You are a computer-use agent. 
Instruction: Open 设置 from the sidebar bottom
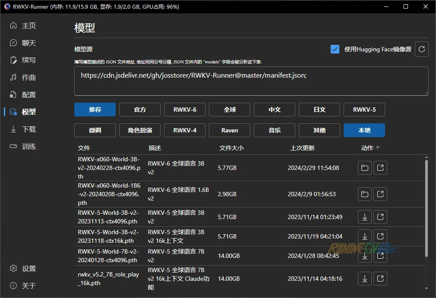[29, 269]
